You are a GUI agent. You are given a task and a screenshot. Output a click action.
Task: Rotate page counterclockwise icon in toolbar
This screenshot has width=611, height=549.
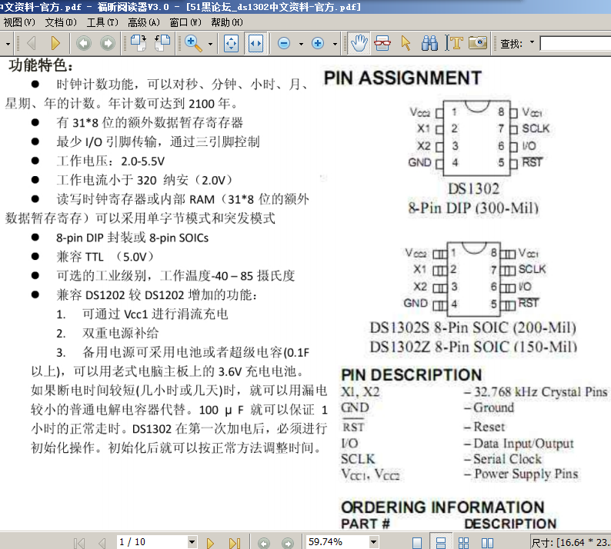click(162, 43)
